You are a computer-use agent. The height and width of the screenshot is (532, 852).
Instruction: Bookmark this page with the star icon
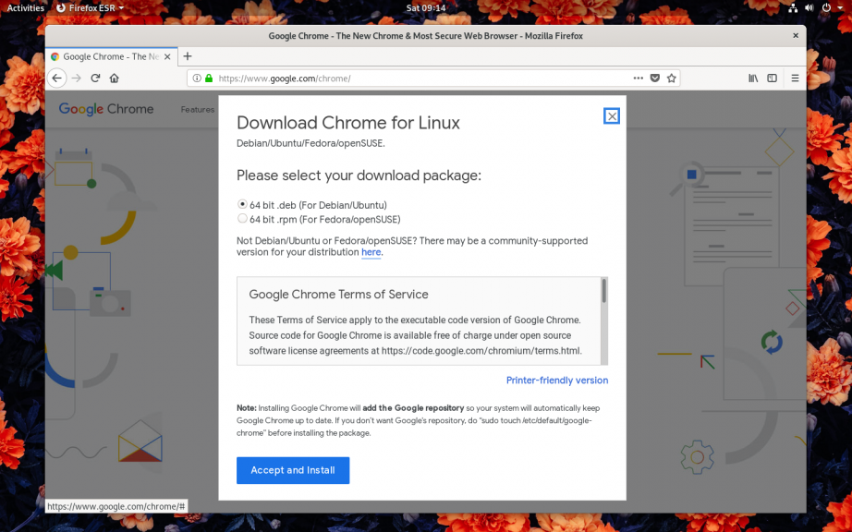[672, 79]
